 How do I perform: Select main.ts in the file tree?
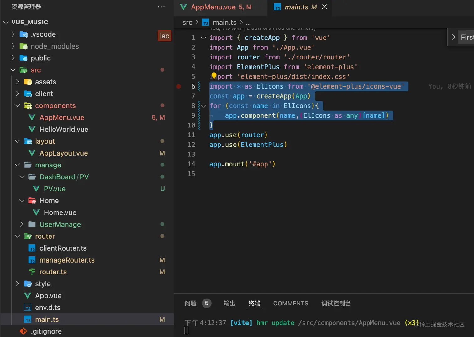tap(87, 319)
